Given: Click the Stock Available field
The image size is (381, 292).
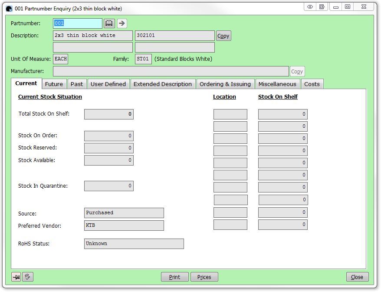Looking at the screenshot, I should point(109,160).
